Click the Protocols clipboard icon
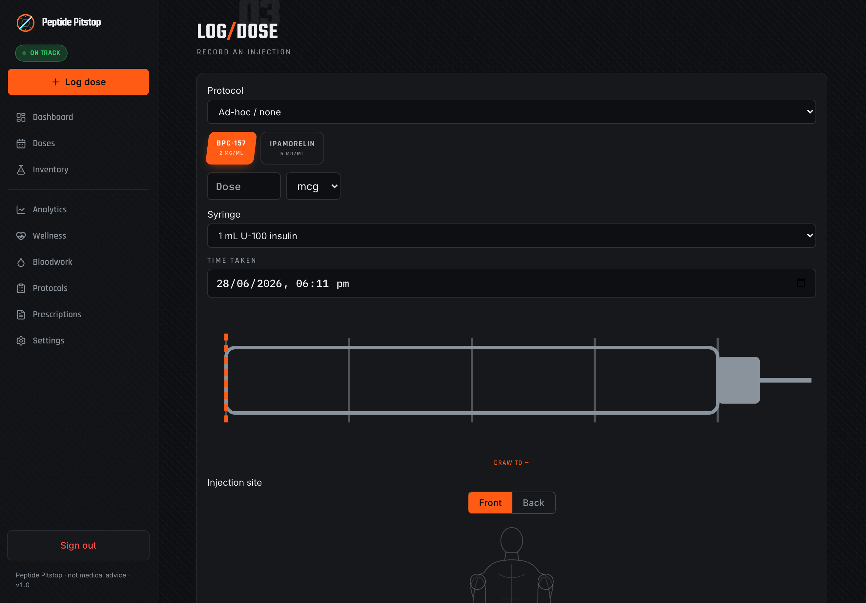Viewport: 866px width, 603px height. click(x=21, y=288)
